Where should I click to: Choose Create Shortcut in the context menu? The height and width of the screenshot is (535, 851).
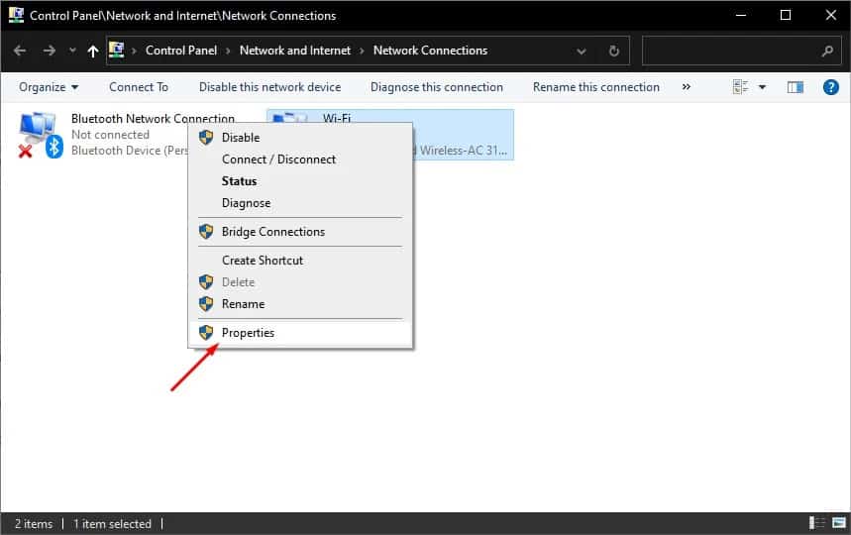(x=300, y=261)
